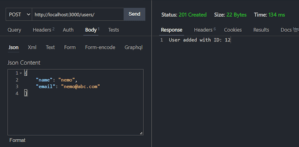This screenshot has height=147, width=299.
Task: View the response Headers tab
Action: point(204,30)
